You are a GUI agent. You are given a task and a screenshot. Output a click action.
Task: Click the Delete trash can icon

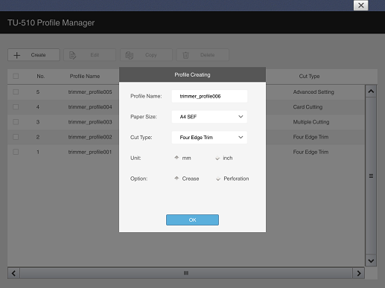(x=185, y=55)
